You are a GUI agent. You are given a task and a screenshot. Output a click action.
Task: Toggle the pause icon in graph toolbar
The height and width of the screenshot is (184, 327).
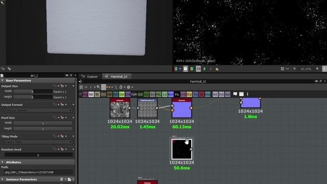point(86,87)
